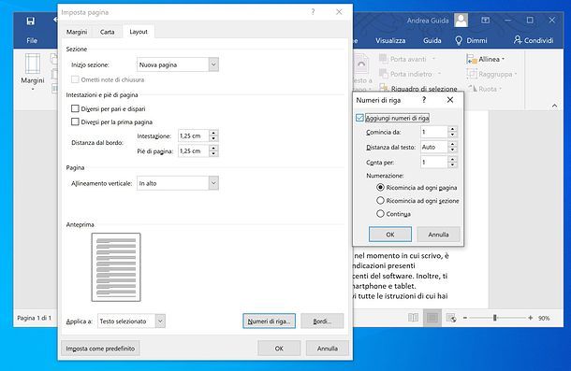Click the Save icon in Word title bar
The image size is (571, 371).
coord(31,21)
